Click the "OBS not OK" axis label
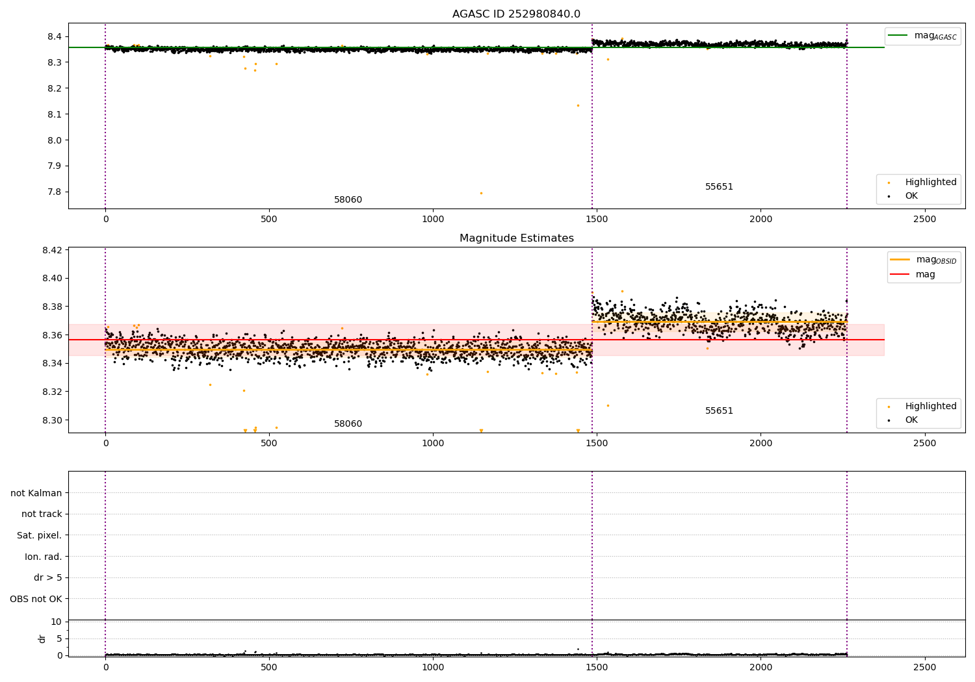Viewport: 975px width, 682px height. click(36, 599)
